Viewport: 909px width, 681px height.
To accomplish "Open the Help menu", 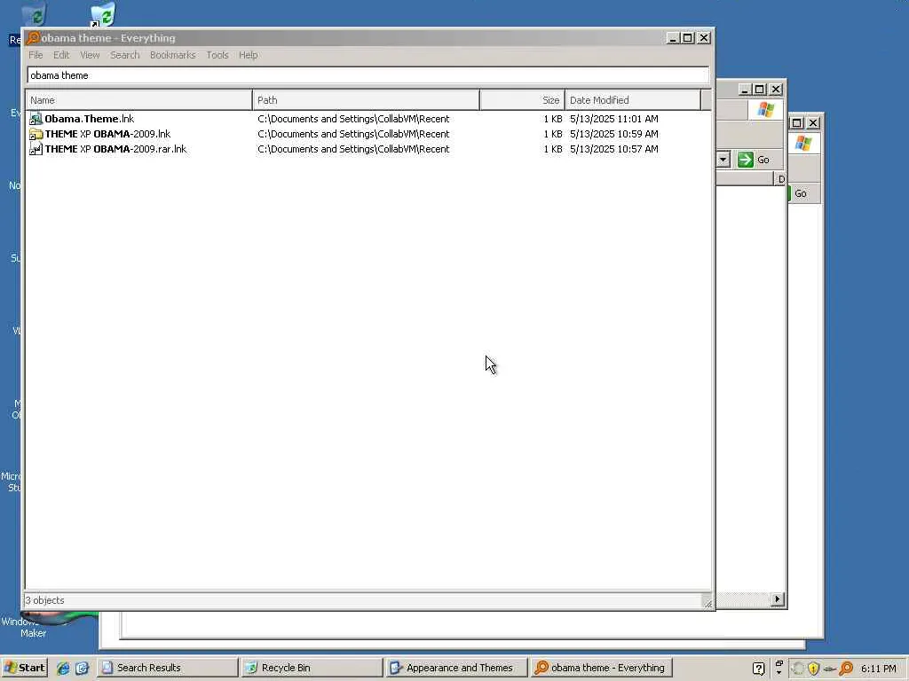I will pos(249,55).
